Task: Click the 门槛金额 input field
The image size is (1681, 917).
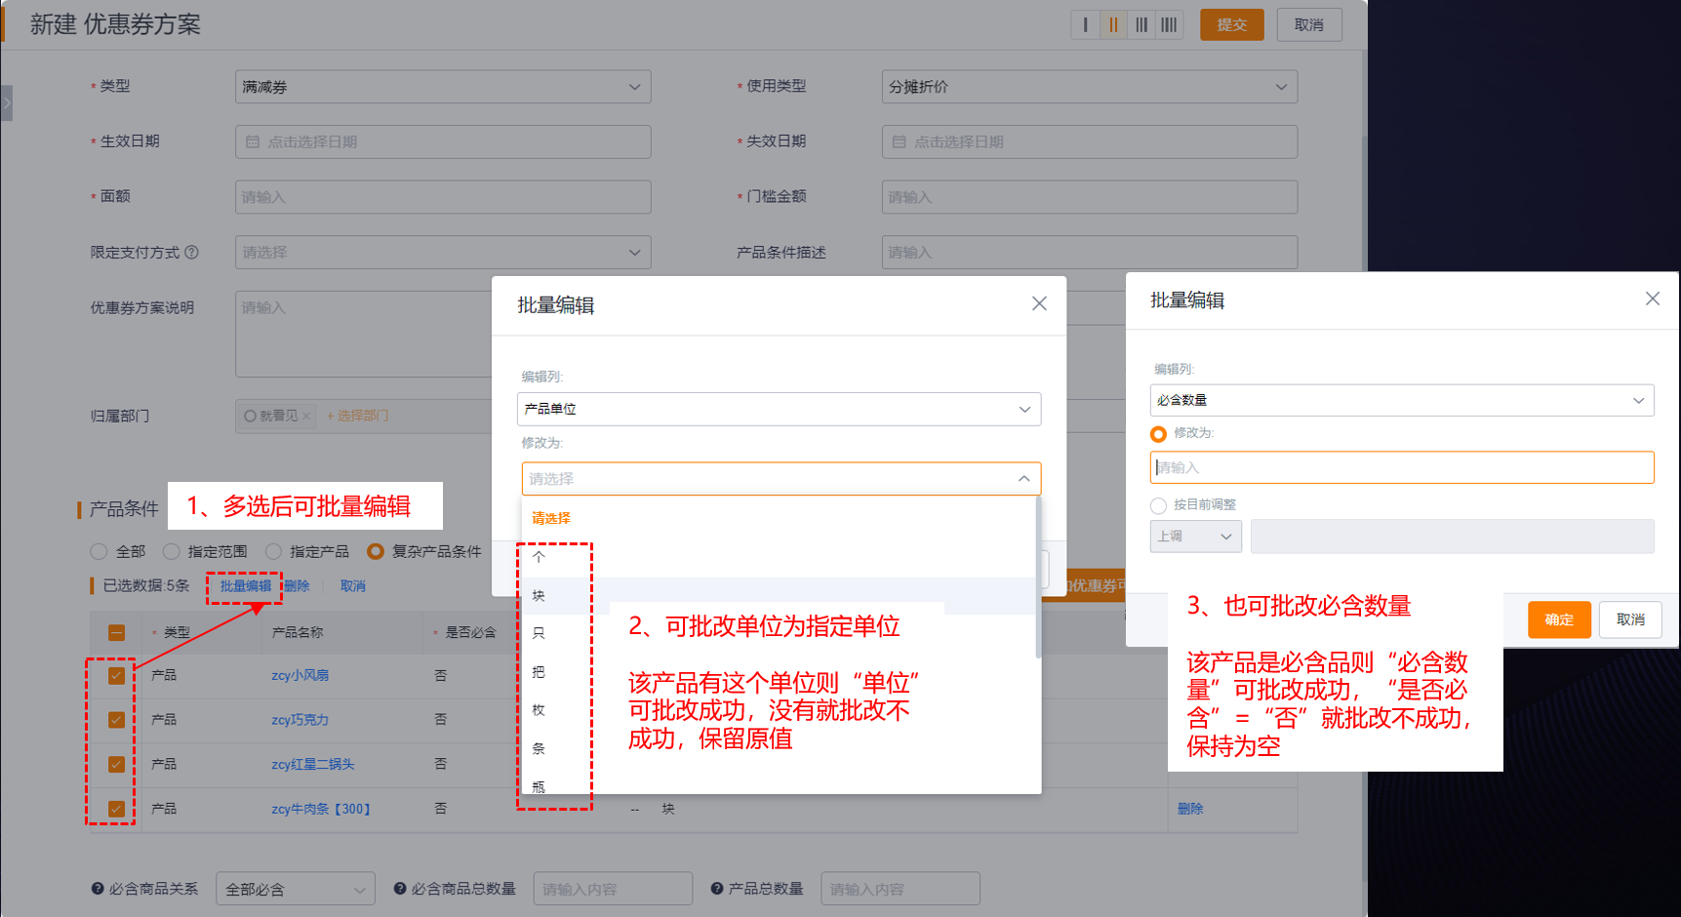Action: pos(1088,197)
